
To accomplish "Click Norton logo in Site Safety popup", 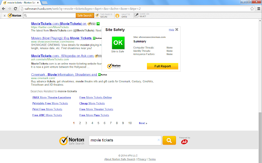I will point(114,66).
